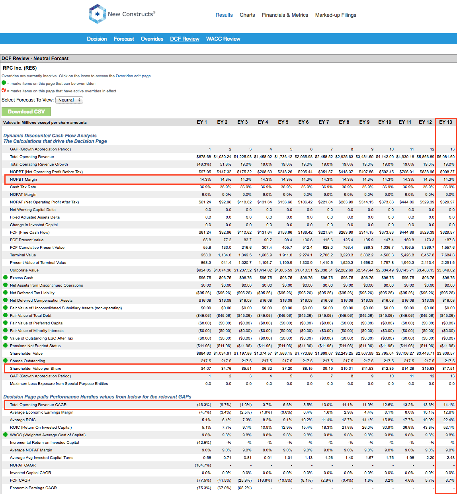Click the Total Operating Revenue CAGR label
Screen dimensions: 457x494
tap(38, 404)
